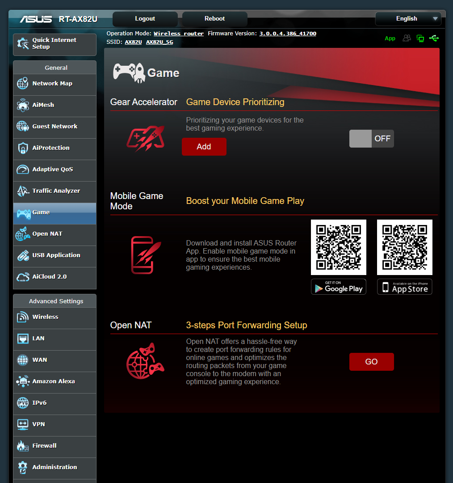453x483 pixels.
Task: Open the English language dropdown
Action: tap(408, 18)
